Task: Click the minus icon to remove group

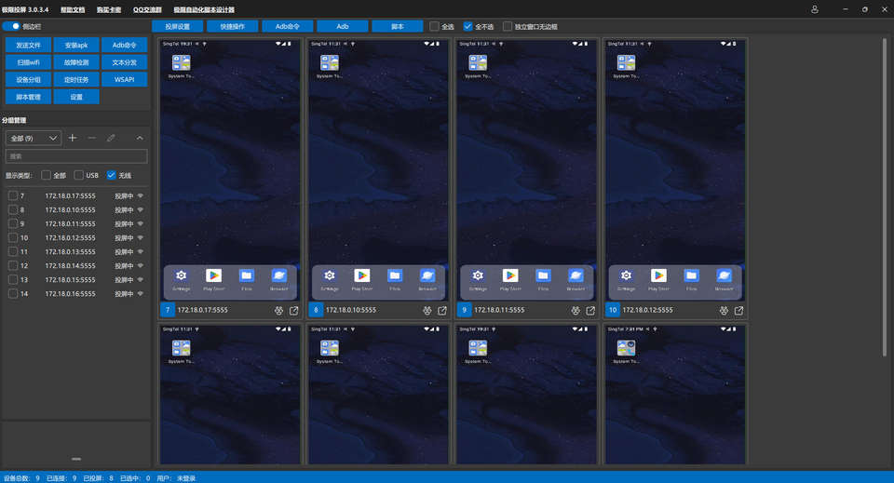Action: [91, 138]
